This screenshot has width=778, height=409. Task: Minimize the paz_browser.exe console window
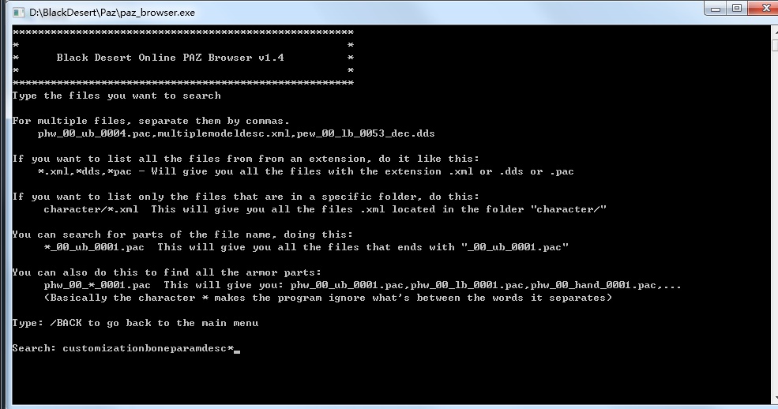714,9
